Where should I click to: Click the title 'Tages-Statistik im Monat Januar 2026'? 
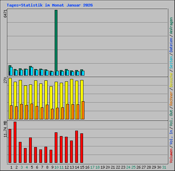(50, 5)
